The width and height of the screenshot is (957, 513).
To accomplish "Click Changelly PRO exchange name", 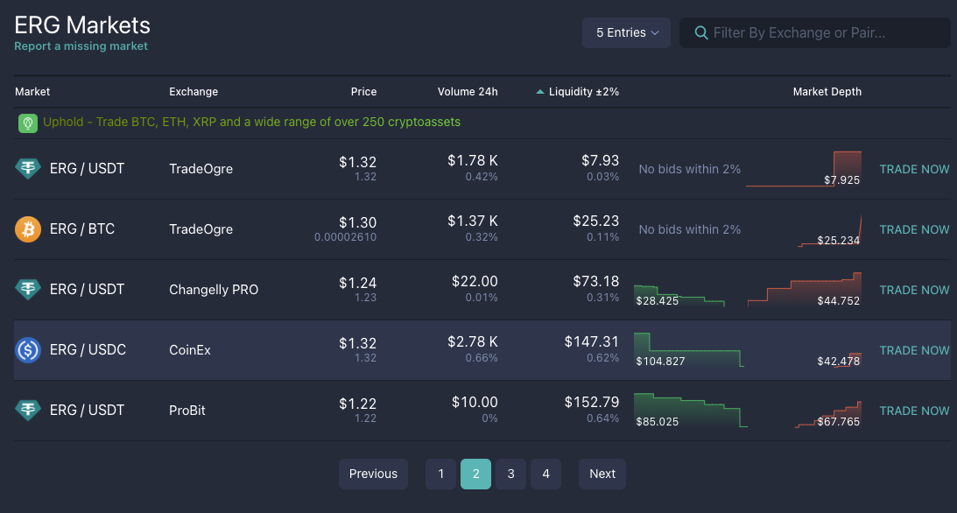I will tap(214, 290).
